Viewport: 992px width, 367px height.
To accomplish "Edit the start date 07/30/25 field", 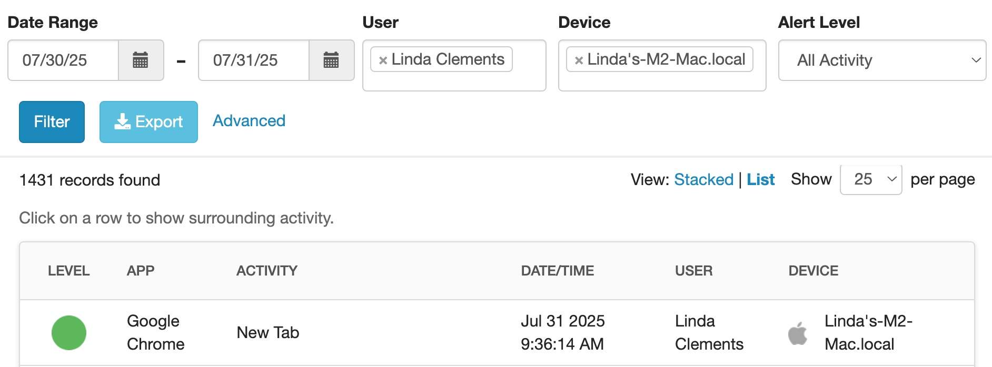I will click(x=63, y=60).
